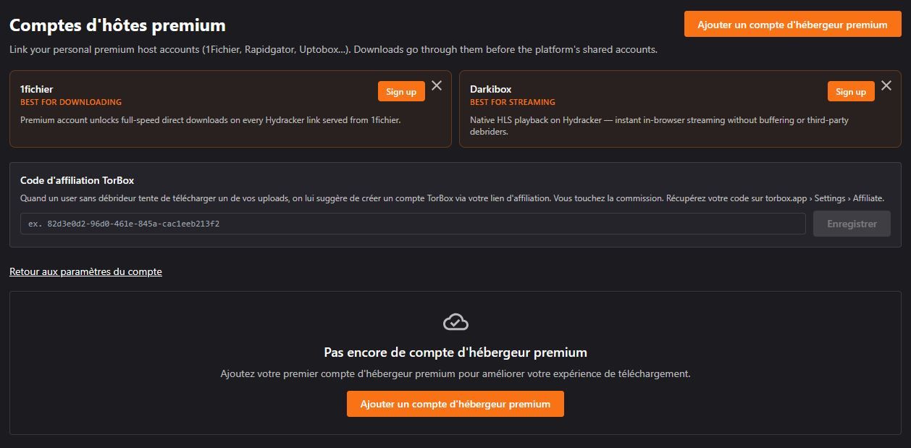This screenshot has width=911, height=448.
Task: Close the Darkibox suggestion card
Action: (x=886, y=85)
